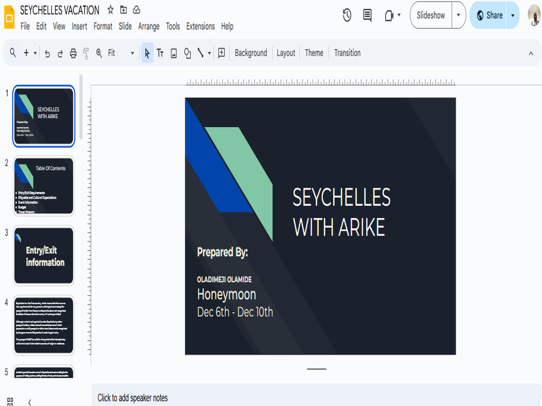Select slide 3 Entry/Exit information thumbnail
Viewport: 542px width, 406px height.
pyautogui.click(x=43, y=256)
